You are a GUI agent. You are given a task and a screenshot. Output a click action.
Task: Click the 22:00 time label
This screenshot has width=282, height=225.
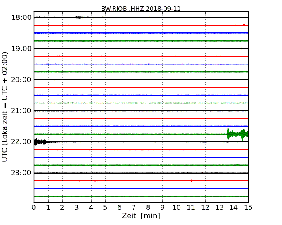point(21,142)
